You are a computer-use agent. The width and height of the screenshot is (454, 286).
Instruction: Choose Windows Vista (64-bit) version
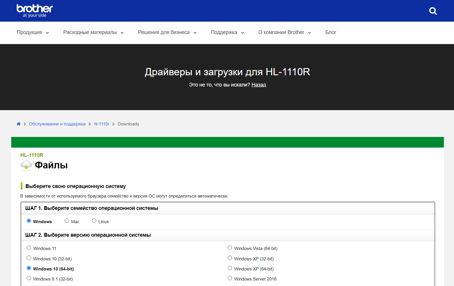(230, 248)
